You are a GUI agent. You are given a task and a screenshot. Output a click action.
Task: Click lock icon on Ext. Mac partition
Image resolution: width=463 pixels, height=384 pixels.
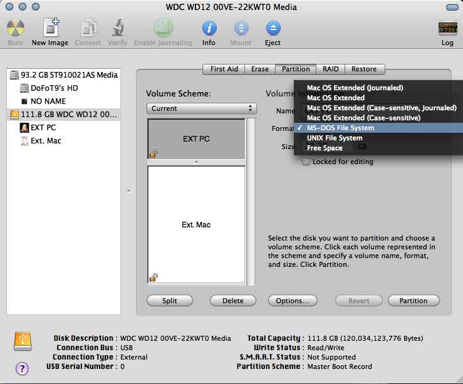[154, 277]
